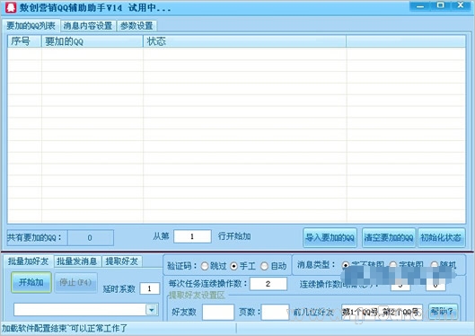Minimize the window from the title bar
Viewport: 475px width, 336px height.
pyautogui.click(x=420, y=6)
